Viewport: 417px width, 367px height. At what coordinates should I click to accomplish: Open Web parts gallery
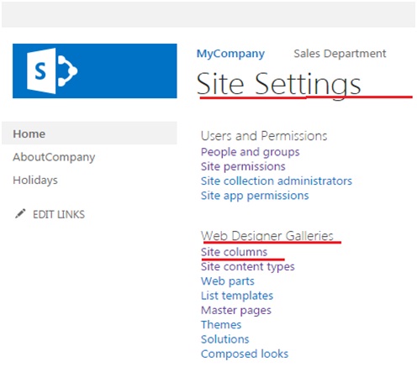[228, 281]
